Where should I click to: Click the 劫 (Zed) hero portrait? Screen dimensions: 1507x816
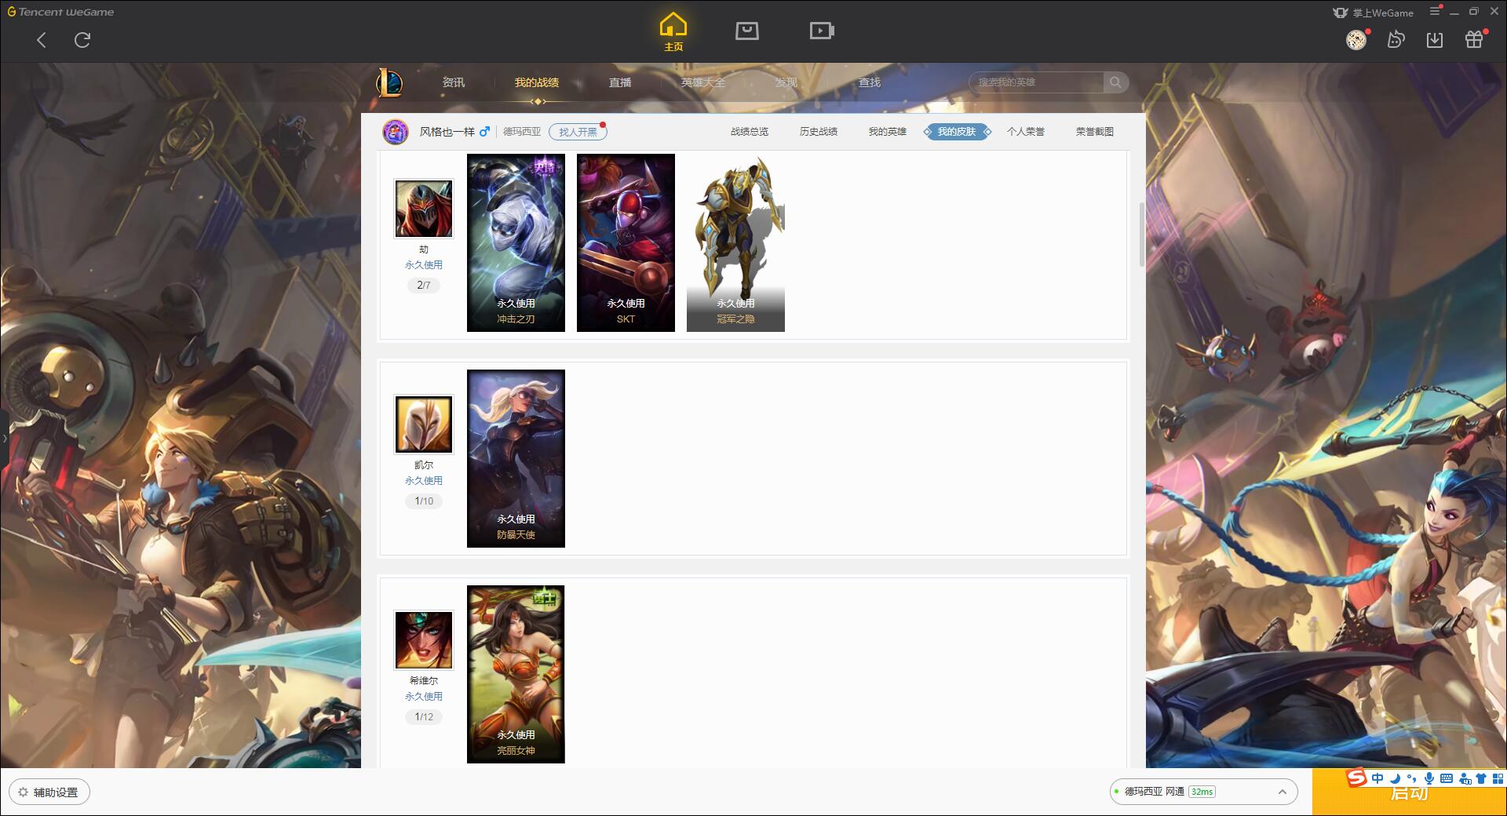(x=424, y=209)
